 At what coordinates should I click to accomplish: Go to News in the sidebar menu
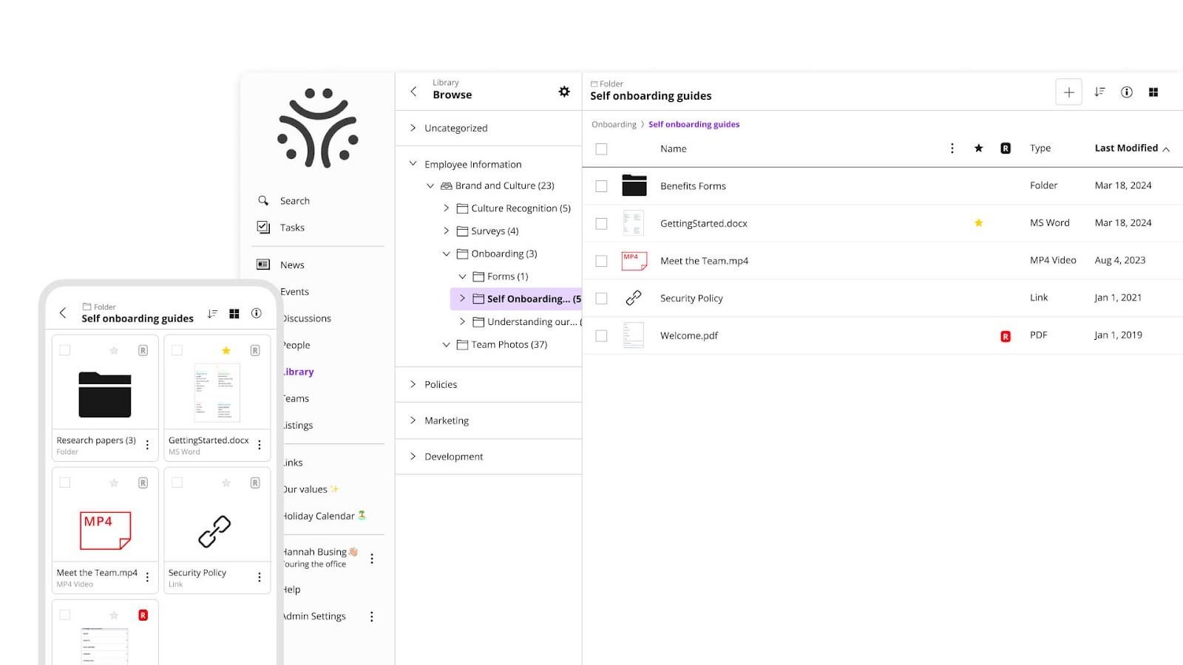[x=292, y=265]
